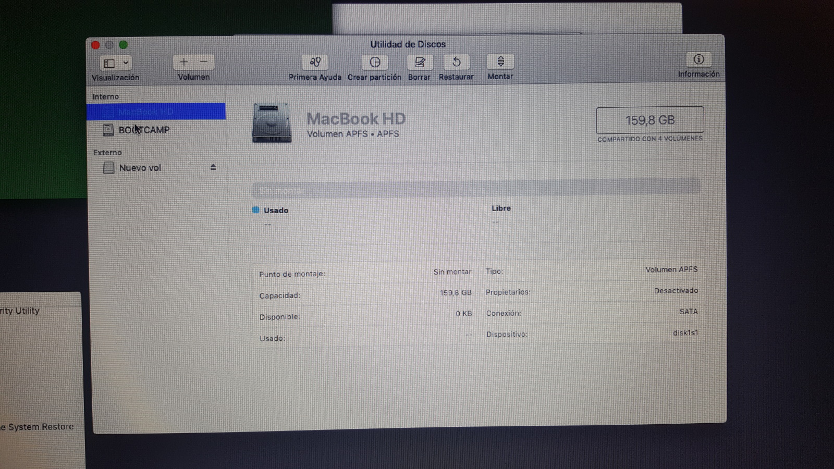Zoom the Utilidad de Discos window
Image resolution: width=834 pixels, height=469 pixels.
coord(124,45)
